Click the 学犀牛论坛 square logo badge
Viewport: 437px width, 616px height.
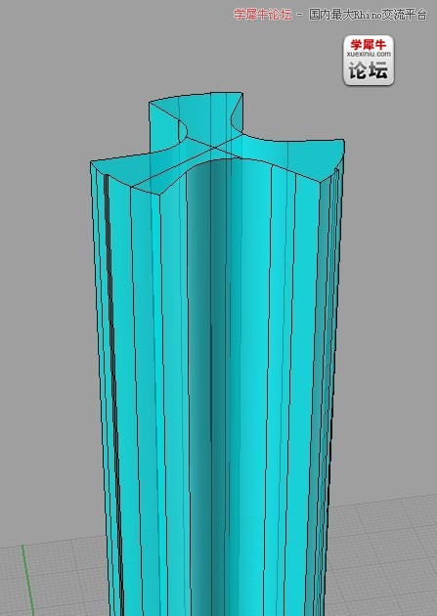tap(369, 60)
